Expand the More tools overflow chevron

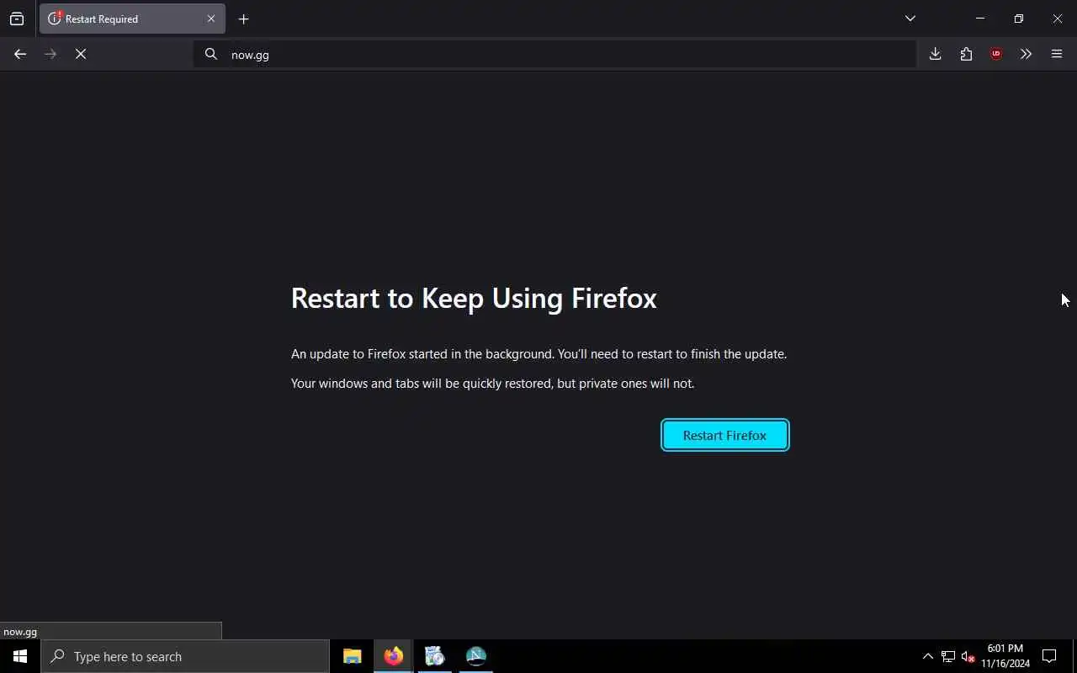pos(1026,54)
